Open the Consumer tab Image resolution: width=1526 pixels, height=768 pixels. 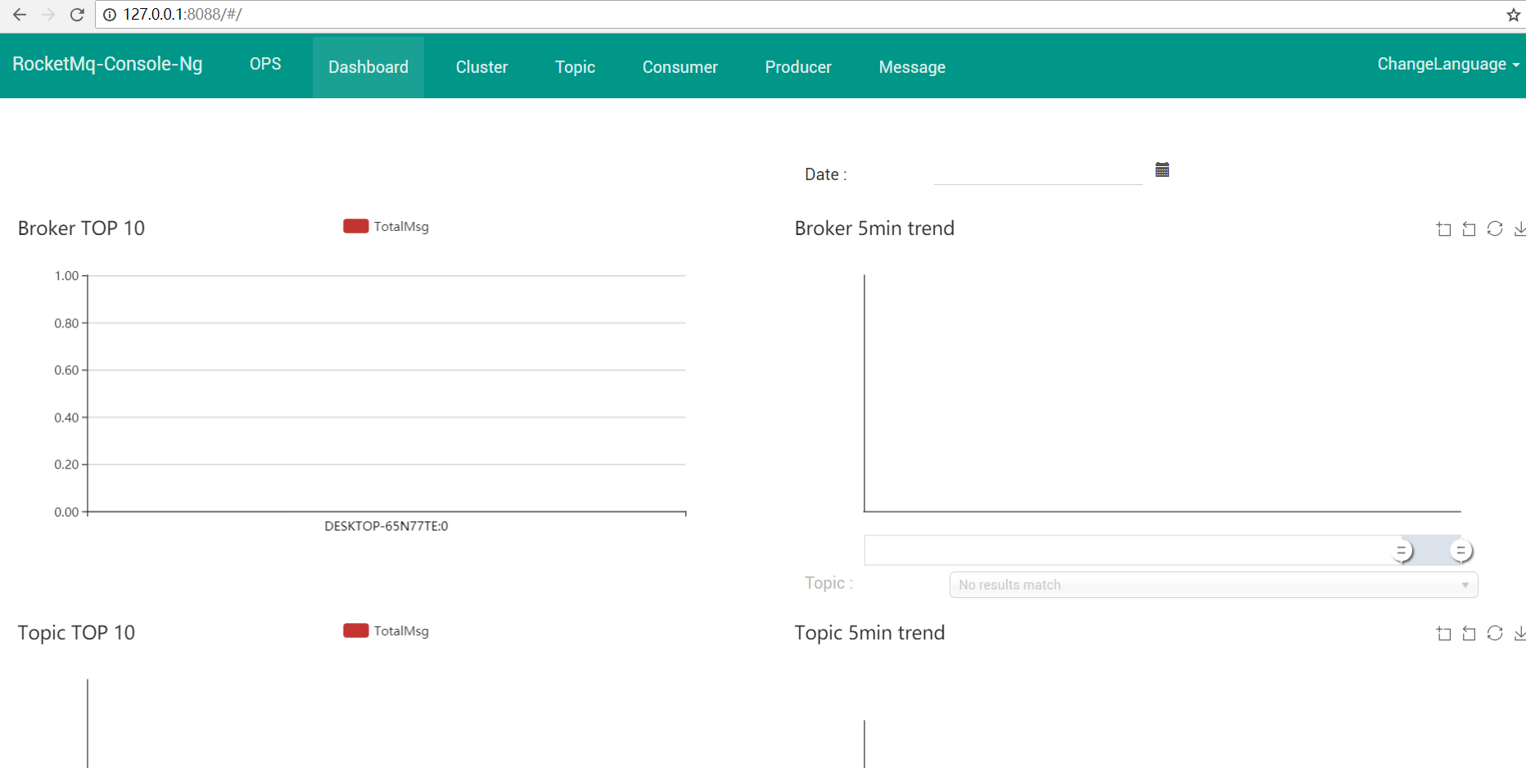pyautogui.click(x=679, y=67)
